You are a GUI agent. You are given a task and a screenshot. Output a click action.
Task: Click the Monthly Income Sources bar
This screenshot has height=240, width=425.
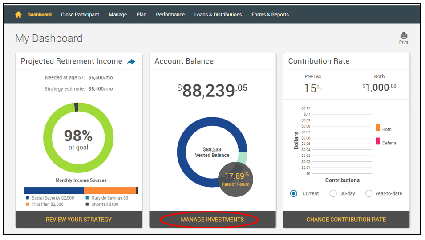[x=81, y=191]
